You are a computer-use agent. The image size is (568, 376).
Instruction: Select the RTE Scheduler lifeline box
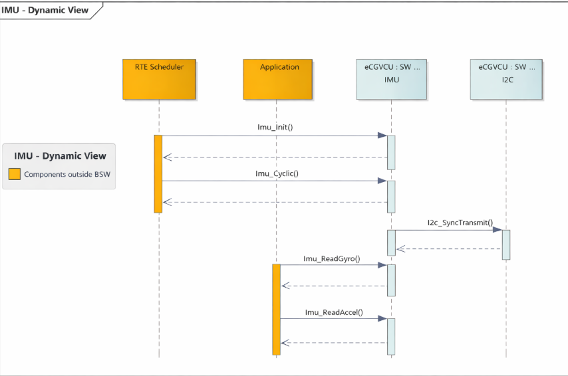pos(159,79)
